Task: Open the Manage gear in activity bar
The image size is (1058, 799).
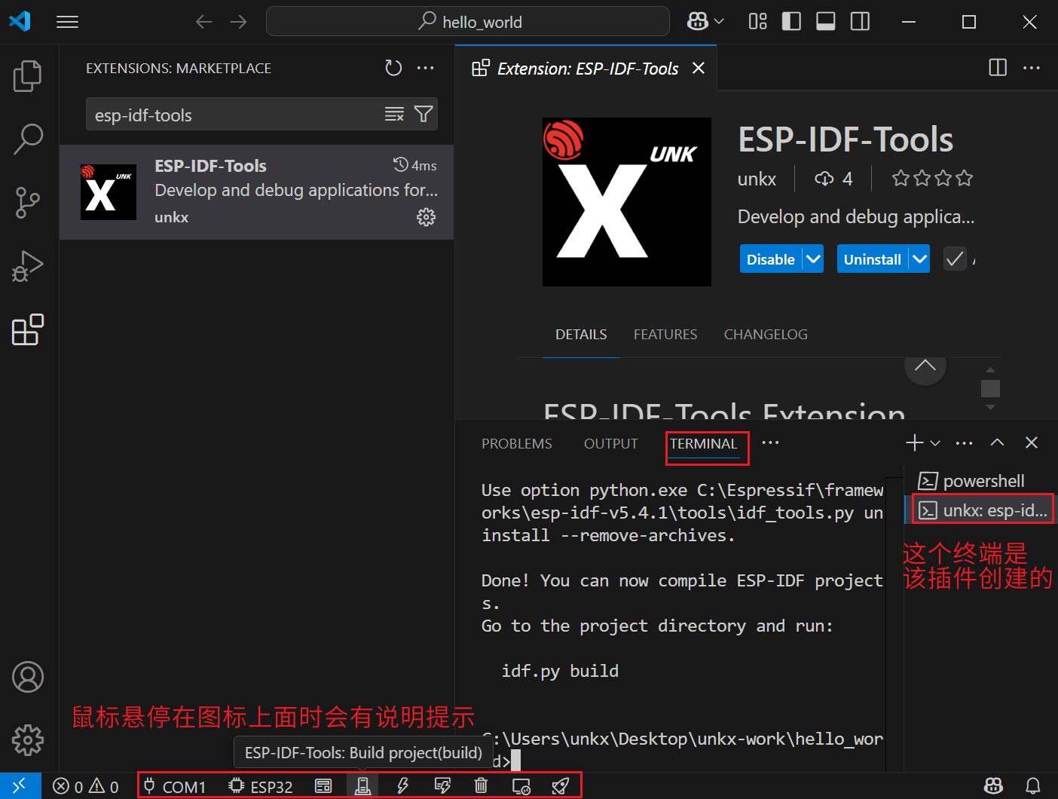Action: (28, 740)
